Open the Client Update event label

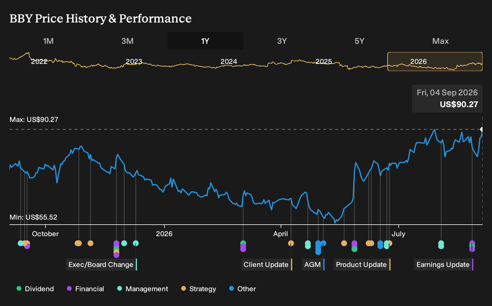click(267, 265)
